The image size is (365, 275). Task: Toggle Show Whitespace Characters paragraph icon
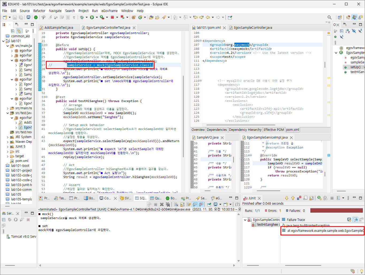(74, 17)
